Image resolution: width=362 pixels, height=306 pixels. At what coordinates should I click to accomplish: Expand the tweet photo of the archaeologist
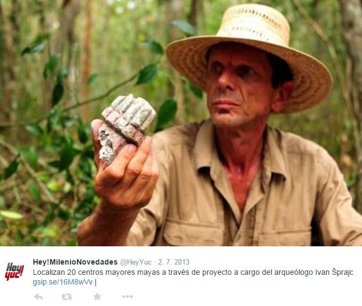pyautogui.click(x=181, y=123)
